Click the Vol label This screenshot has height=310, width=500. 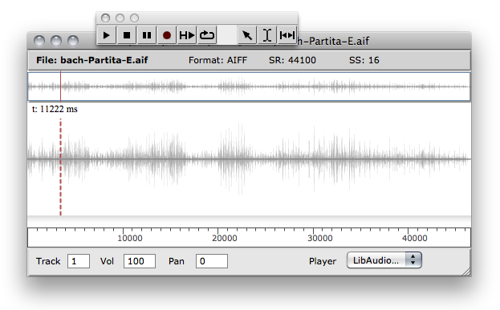(107, 261)
